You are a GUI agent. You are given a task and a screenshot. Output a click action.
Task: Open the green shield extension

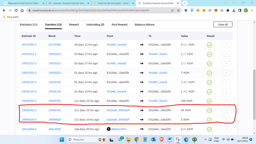(x=186, y=10)
